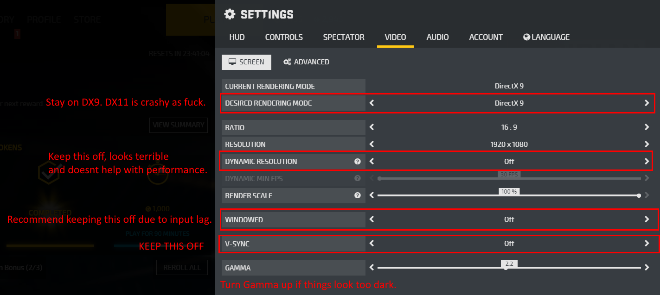Click the settings gear icon in the header
The image size is (660, 295).
tap(230, 14)
